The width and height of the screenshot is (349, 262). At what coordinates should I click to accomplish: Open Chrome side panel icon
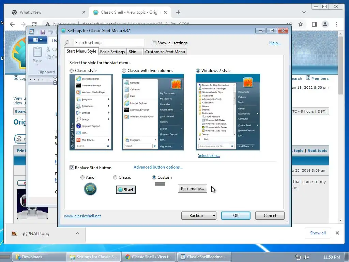pyautogui.click(x=314, y=24)
